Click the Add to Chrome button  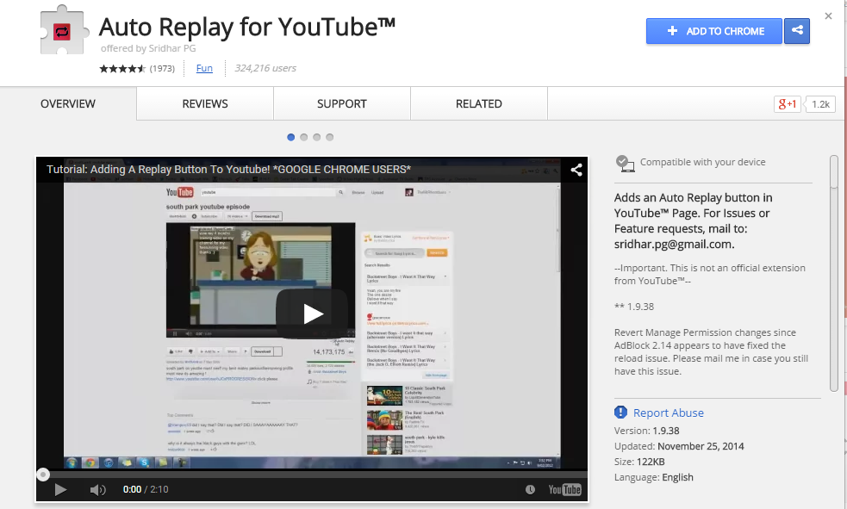(x=713, y=31)
